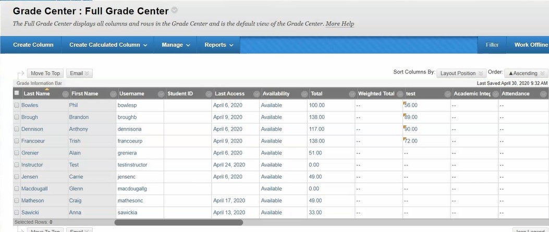The image size is (549, 232).
Task: Open Last Access column options chevron
Action: pos(257,94)
